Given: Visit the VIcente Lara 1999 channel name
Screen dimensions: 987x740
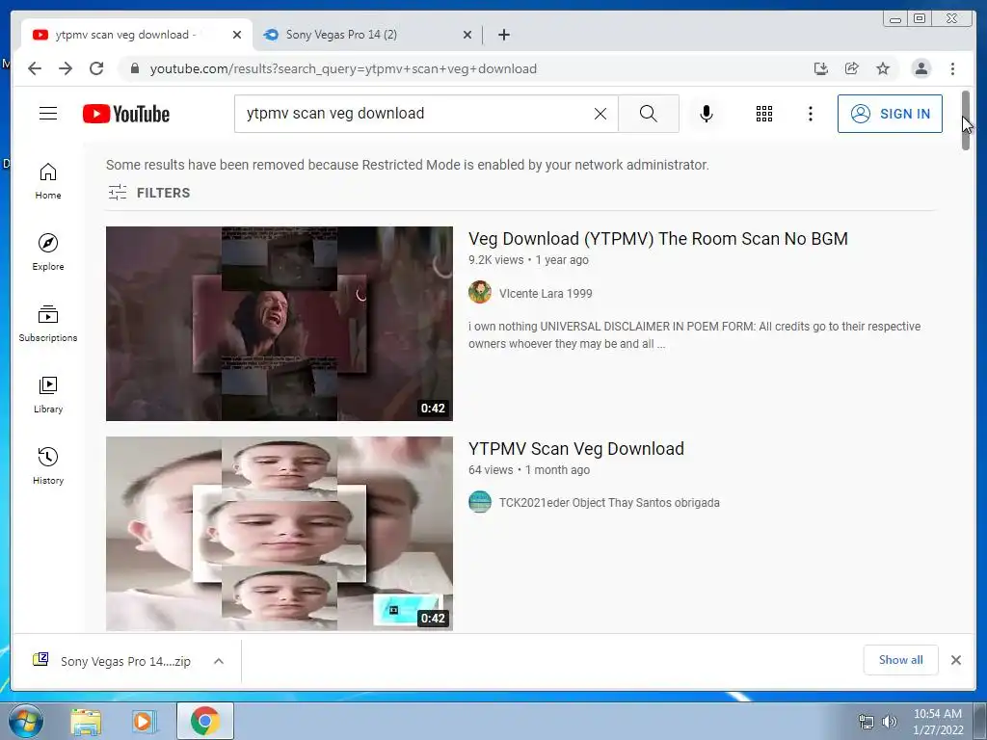Looking at the screenshot, I should pos(546,293).
